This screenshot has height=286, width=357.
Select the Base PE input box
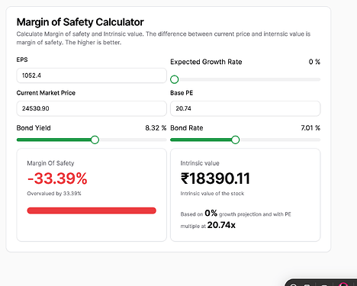tap(246, 108)
